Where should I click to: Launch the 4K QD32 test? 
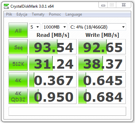tap(18, 96)
